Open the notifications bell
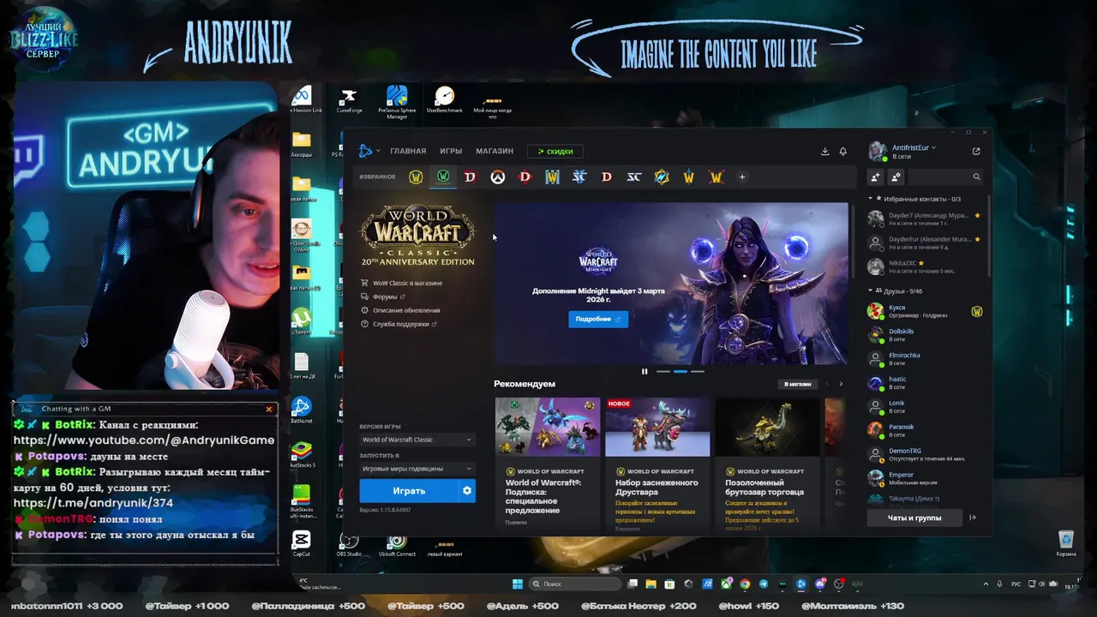 pyautogui.click(x=843, y=151)
